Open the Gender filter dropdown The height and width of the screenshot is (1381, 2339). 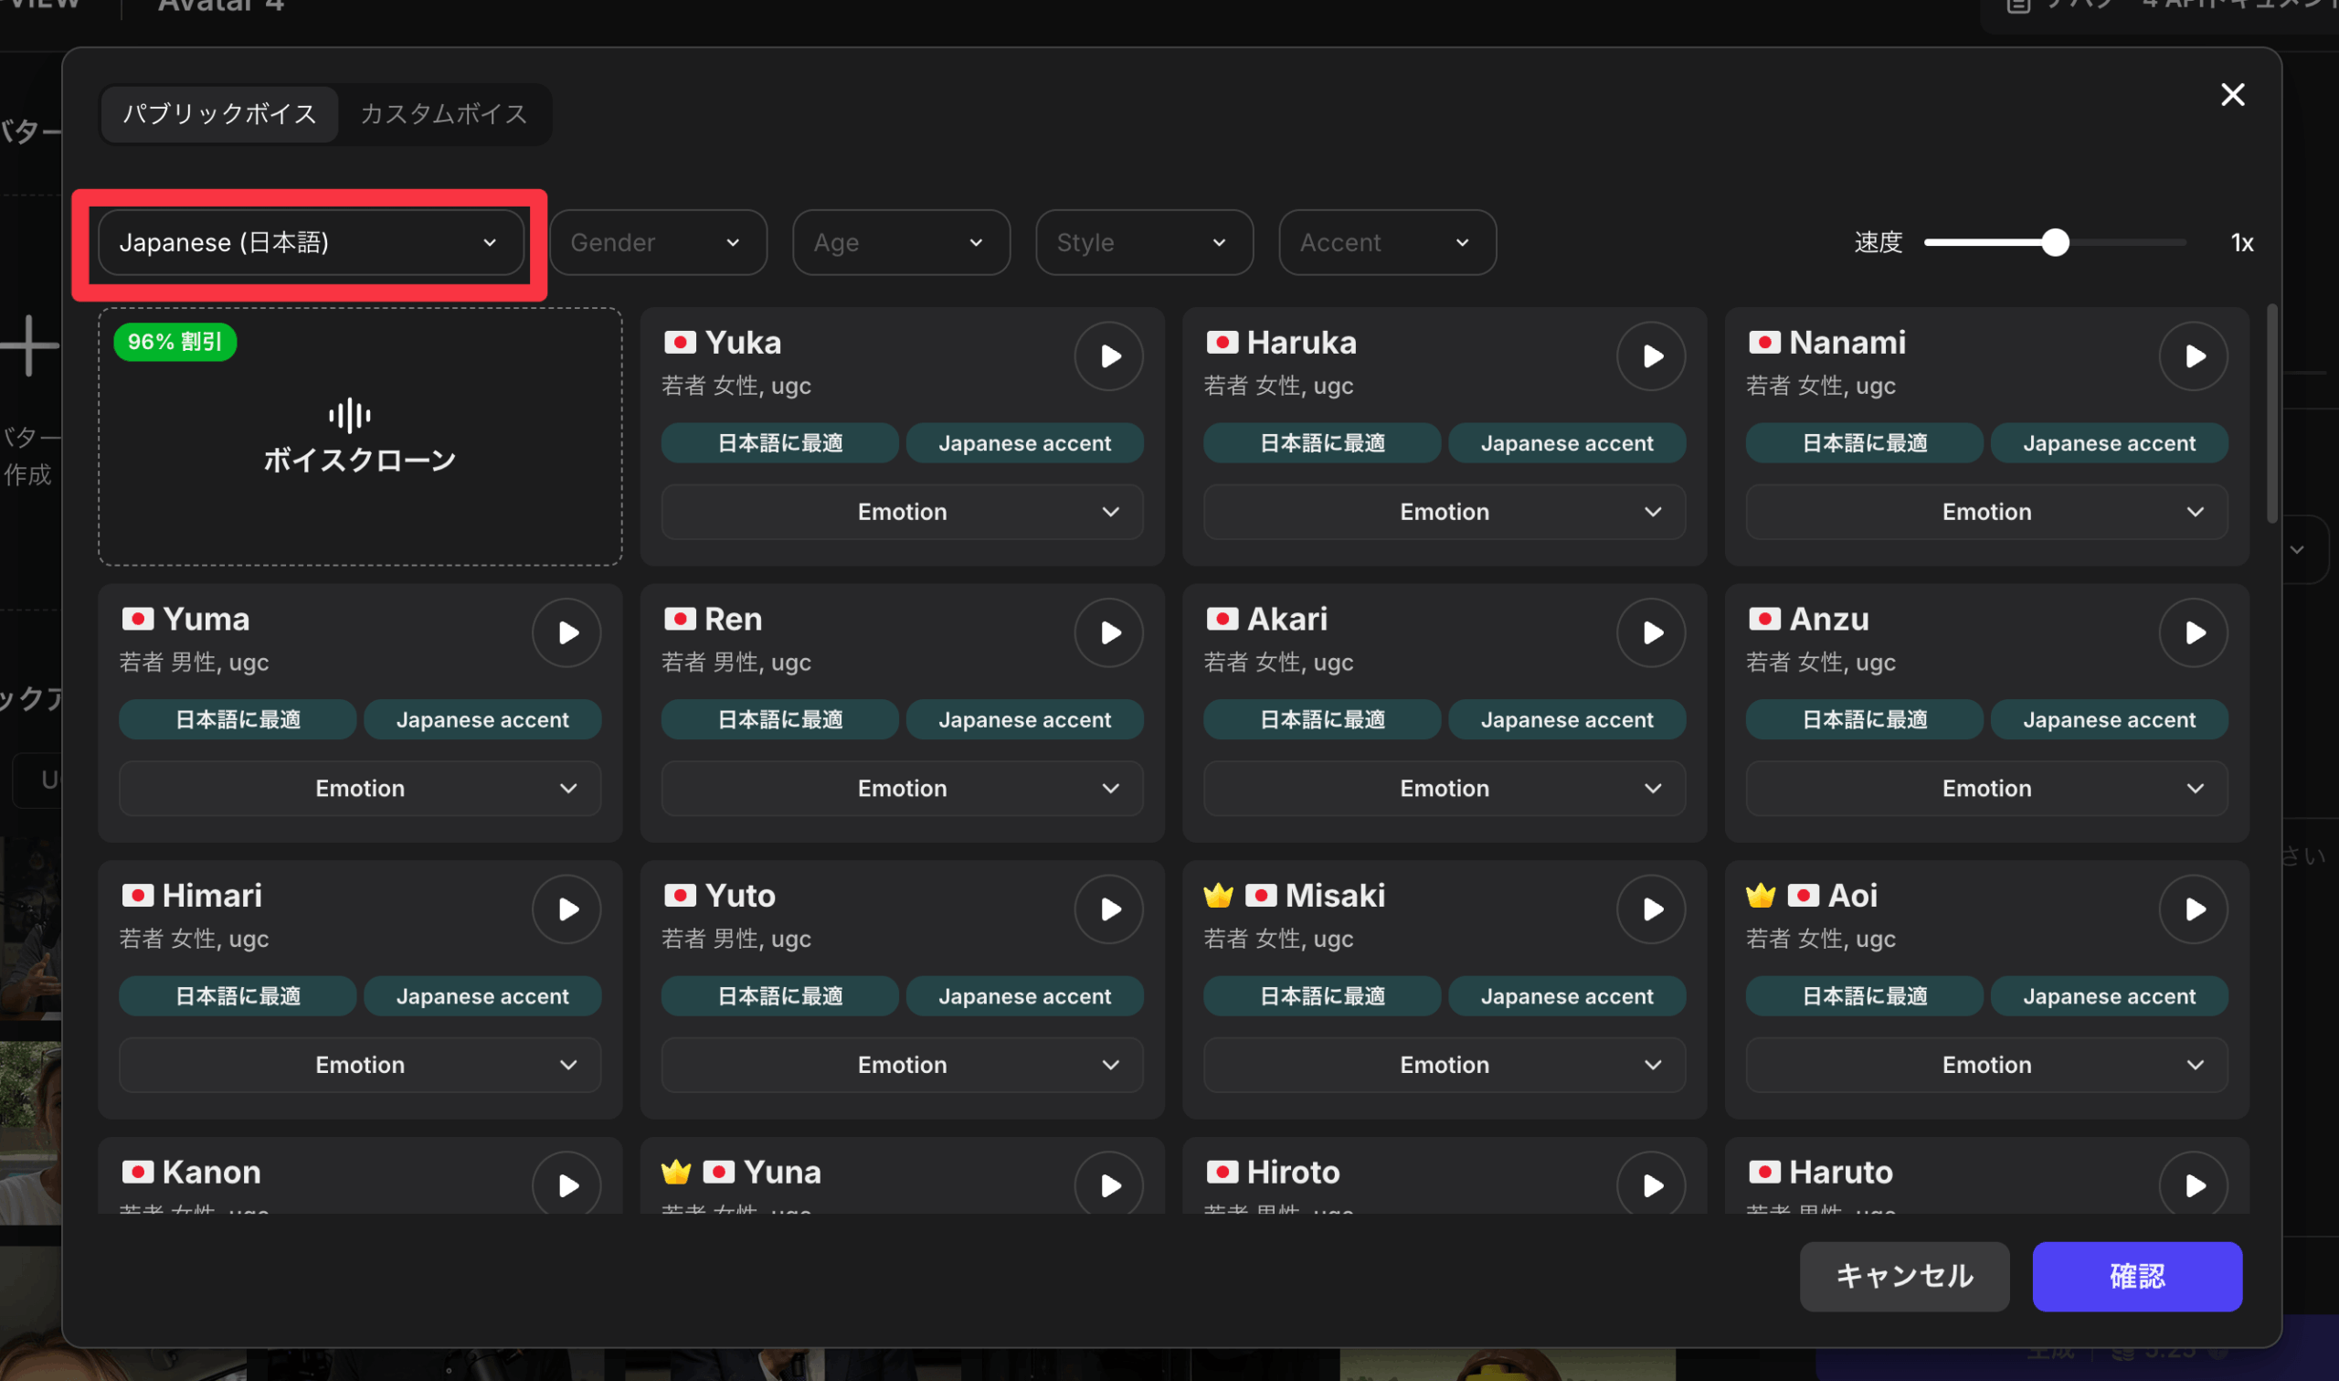click(x=658, y=243)
